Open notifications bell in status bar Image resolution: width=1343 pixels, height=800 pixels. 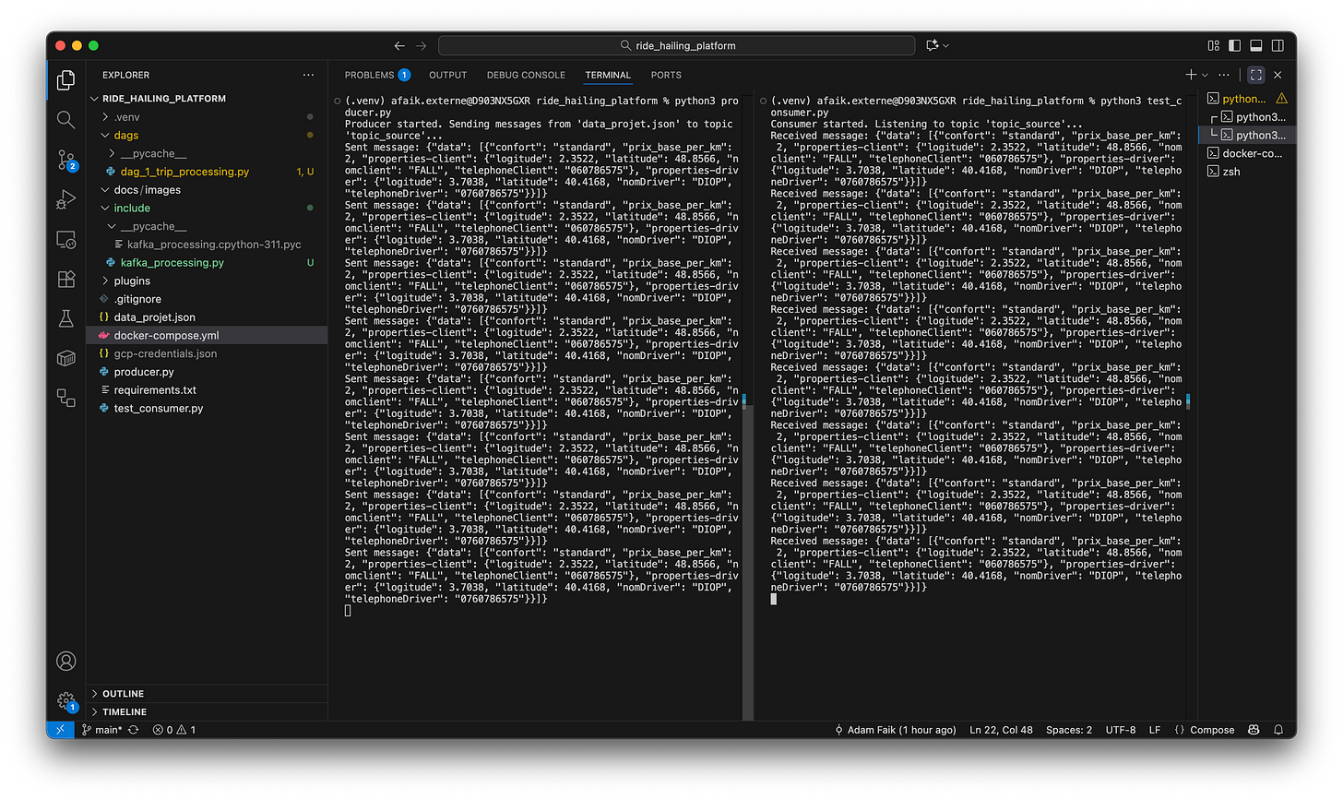(1278, 729)
